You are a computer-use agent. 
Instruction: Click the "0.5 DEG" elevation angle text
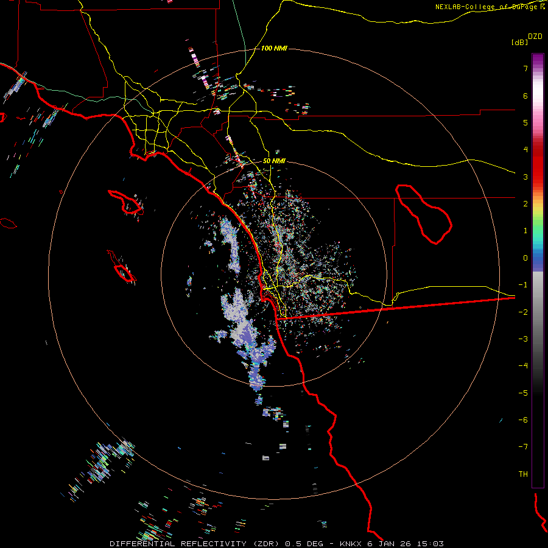(304, 544)
